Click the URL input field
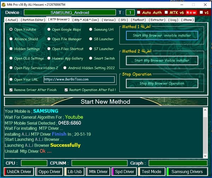Viewport: 212px width, 178px height. pos(79,79)
